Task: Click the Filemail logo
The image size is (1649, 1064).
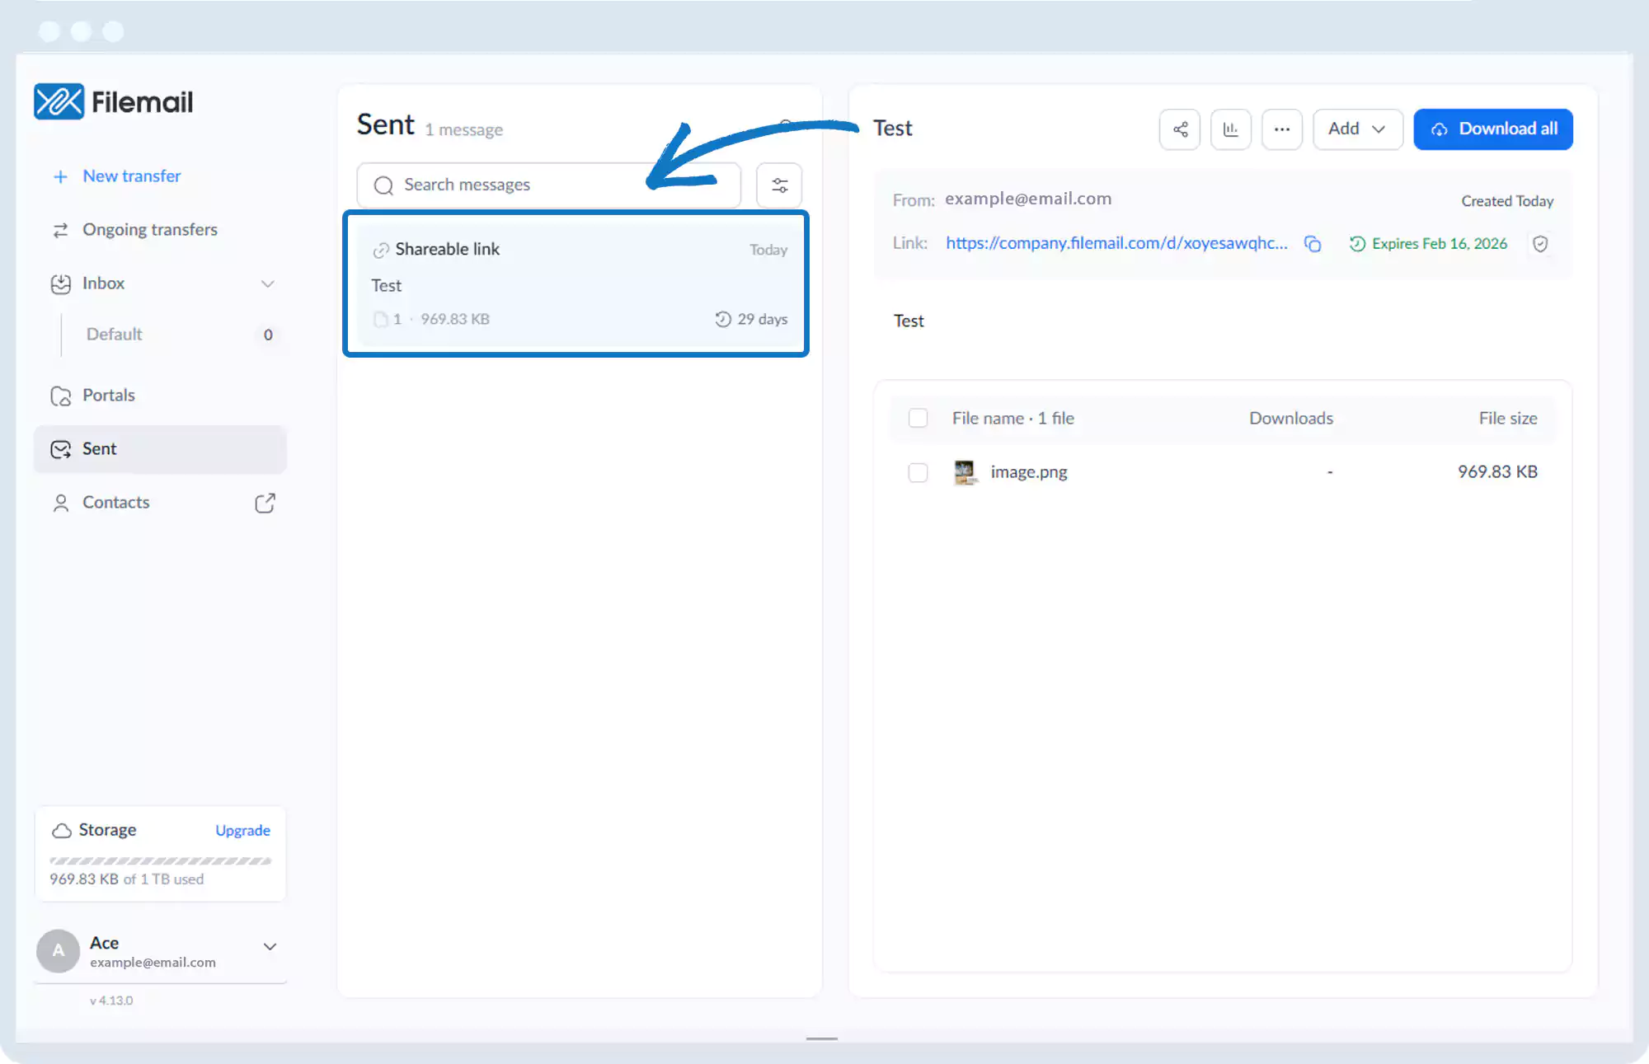Action: 114,101
